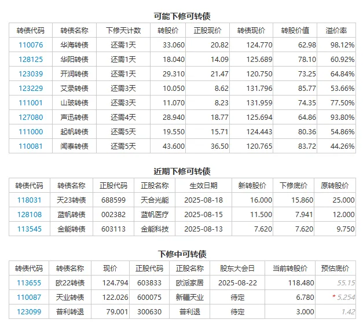Click the 当前转股价 column header
Viewport: 363px width, 323px height.
[x=290, y=269]
